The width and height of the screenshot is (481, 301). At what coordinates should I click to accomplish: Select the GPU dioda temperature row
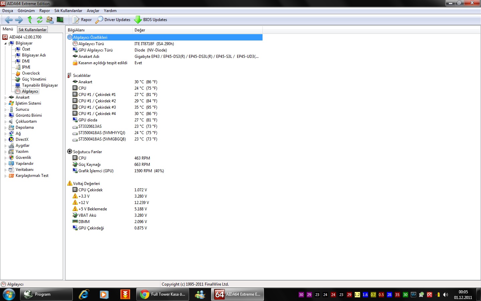(164, 120)
